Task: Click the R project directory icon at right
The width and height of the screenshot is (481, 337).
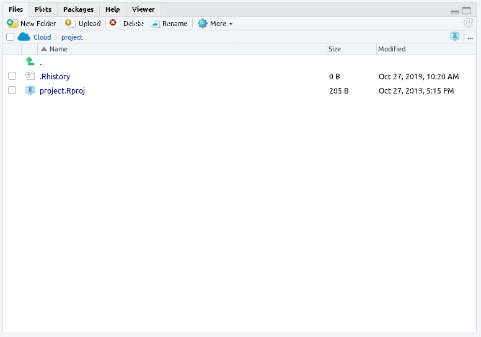Action: pyautogui.click(x=454, y=37)
